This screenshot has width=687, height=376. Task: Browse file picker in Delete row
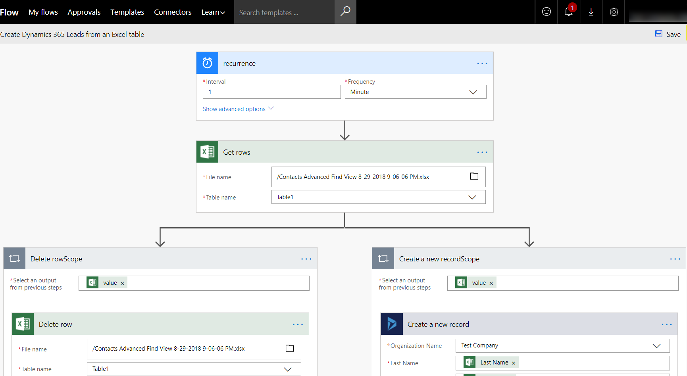coord(290,348)
